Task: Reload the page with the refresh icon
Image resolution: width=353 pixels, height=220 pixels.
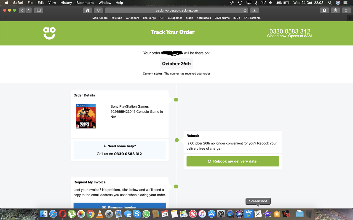Action: pyautogui.click(x=245, y=10)
